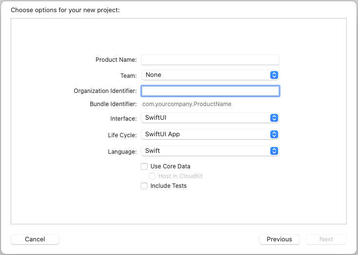Expand the Life Cycle menu showing SwiftUI App
This screenshot has height=255, width=358.
[x=206, y=134]
